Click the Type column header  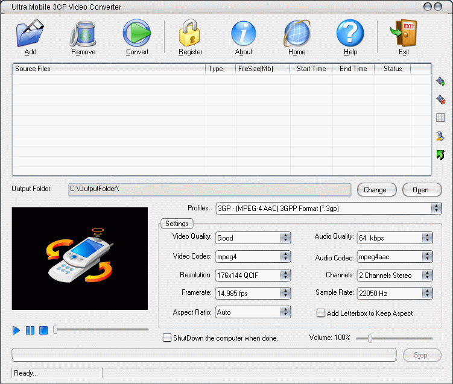(221, 69)
